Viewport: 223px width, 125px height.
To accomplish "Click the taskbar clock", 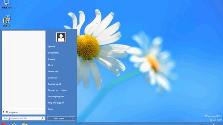I will click(215, 124).
